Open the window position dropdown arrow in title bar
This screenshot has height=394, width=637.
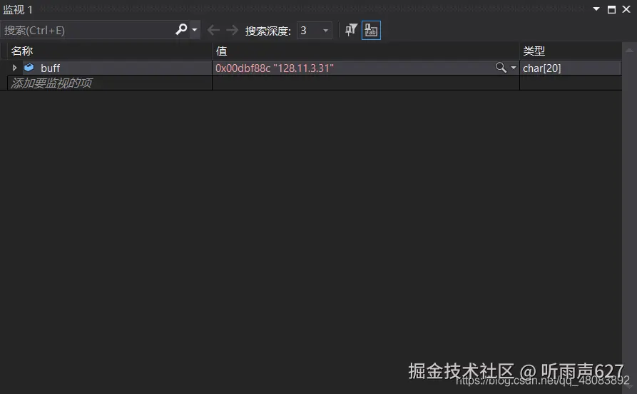click(596, 9)
